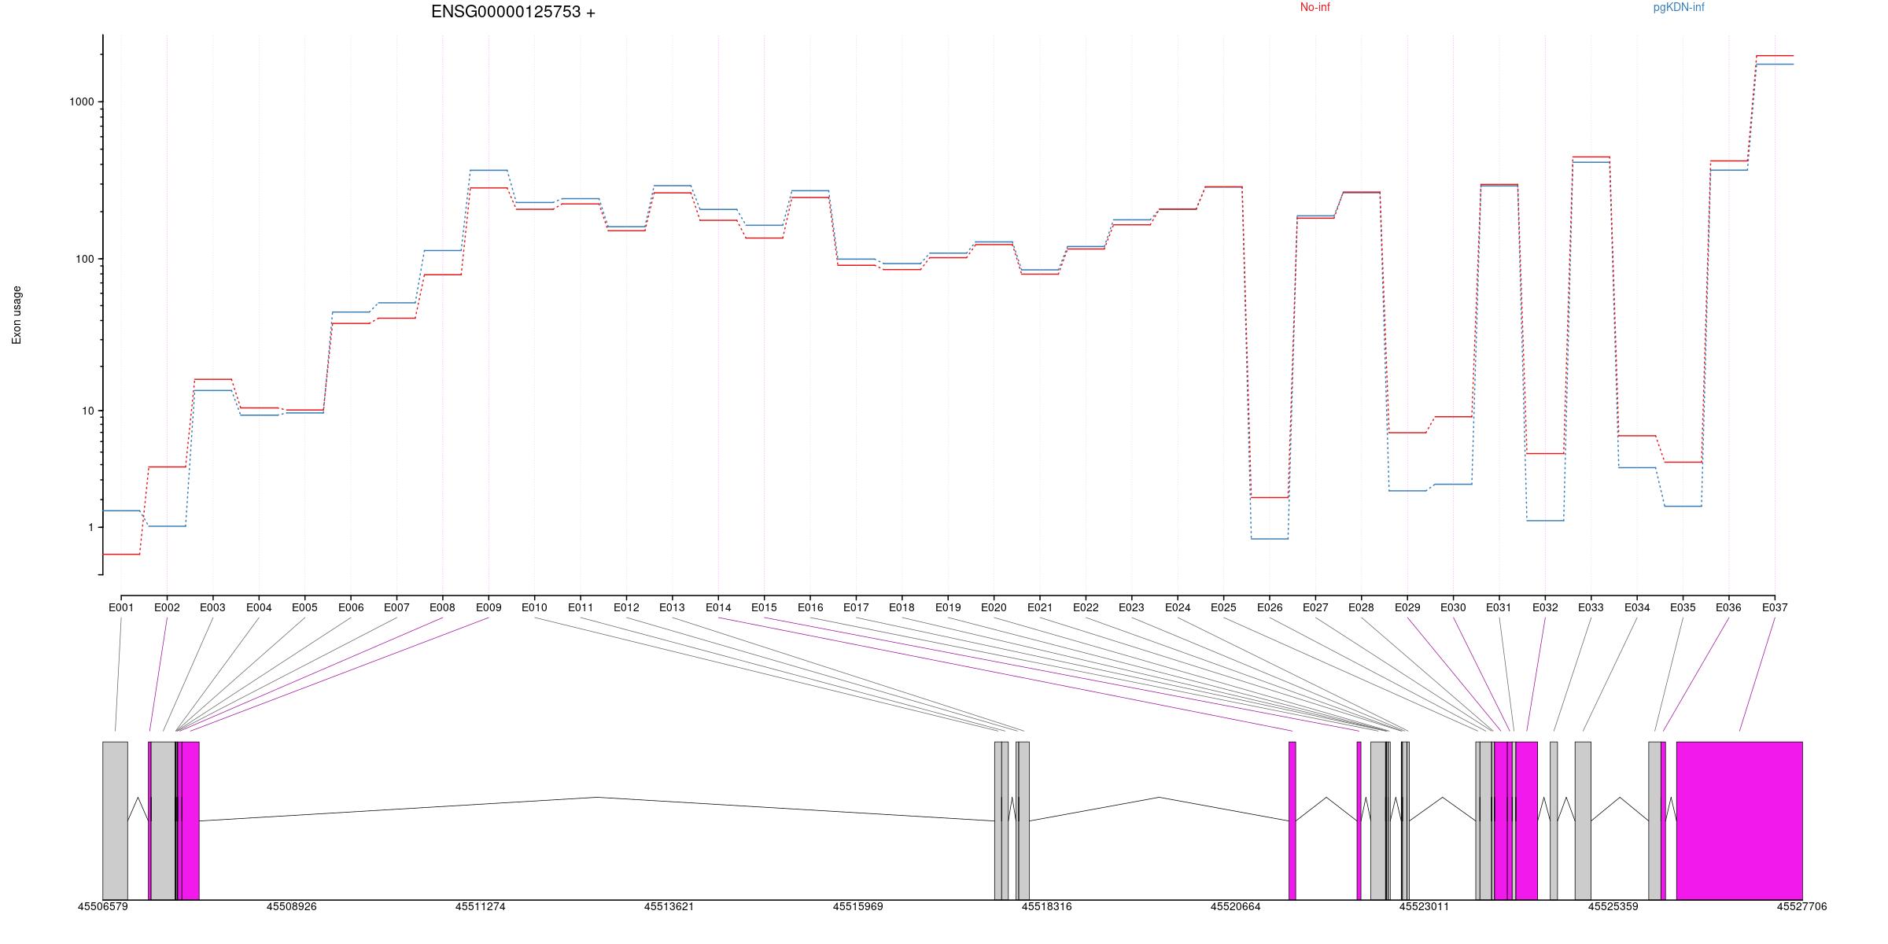Click exon label E014
Image resolution: width=1888 pixels, height=944 pixels.
click(x=718, y=607)
